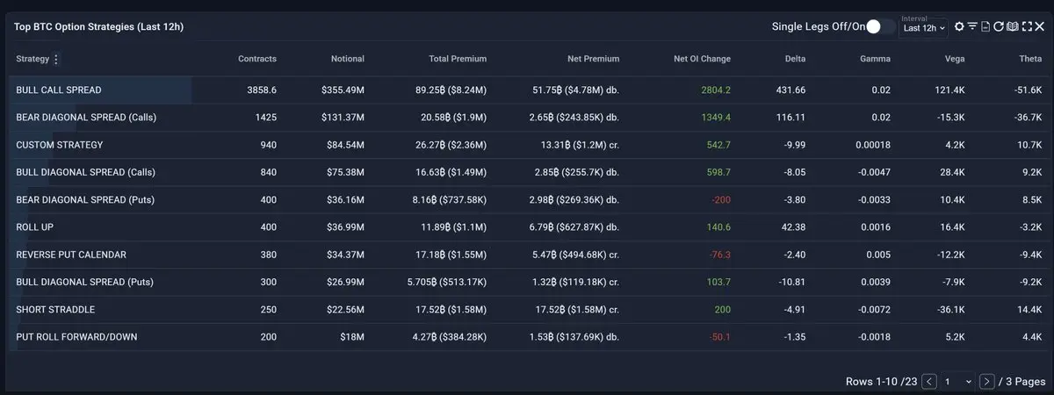Sort by the Notional column header
Screen dimensions: 1054x395
(x=347, y=60)
